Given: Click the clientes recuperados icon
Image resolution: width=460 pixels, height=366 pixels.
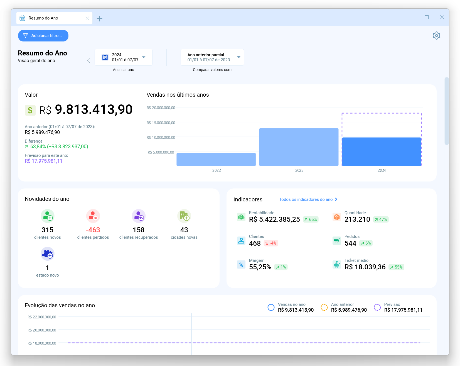Looking at the screenshot, I should pyautogui.click(x=139, y=216).
